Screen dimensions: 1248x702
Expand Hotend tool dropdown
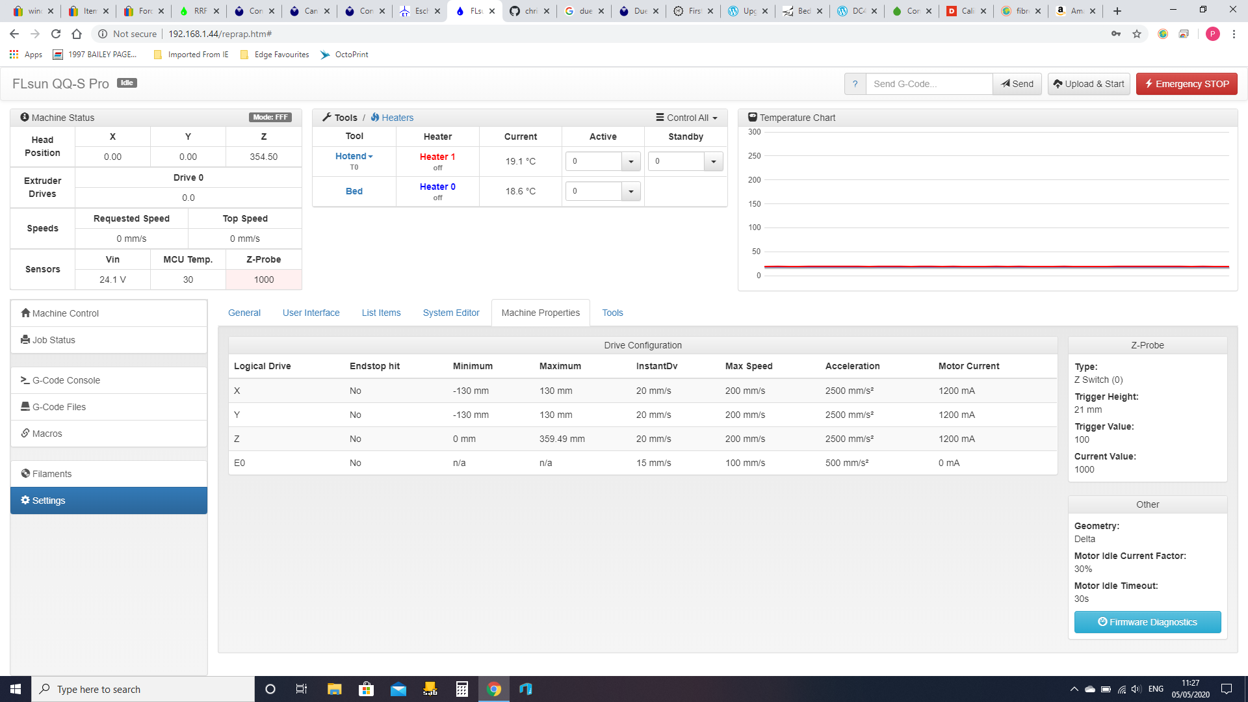pyautogui.click(x=354, y=156)
